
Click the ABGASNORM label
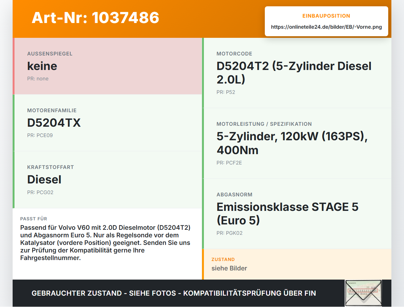234,195
